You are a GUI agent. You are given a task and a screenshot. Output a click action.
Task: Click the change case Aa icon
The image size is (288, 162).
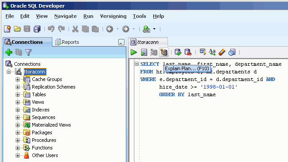[x=212, y=52]
